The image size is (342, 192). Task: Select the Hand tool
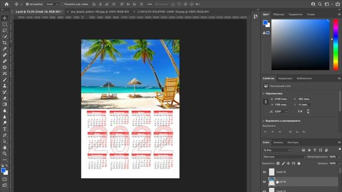point(5,147)
